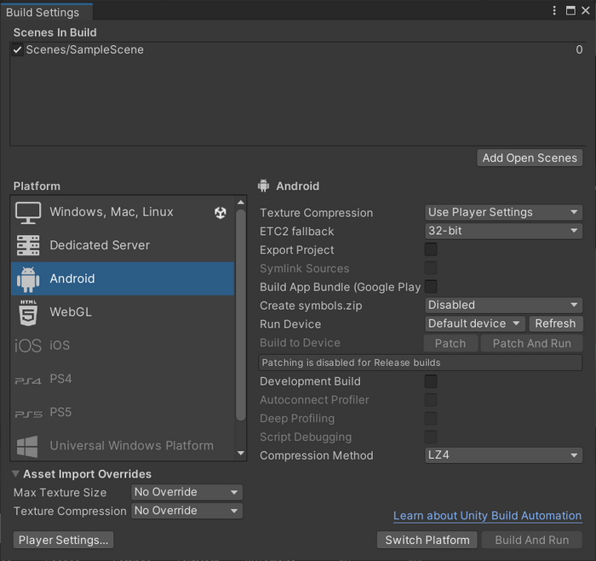Click the Switch Platform button

coord(427,540)
